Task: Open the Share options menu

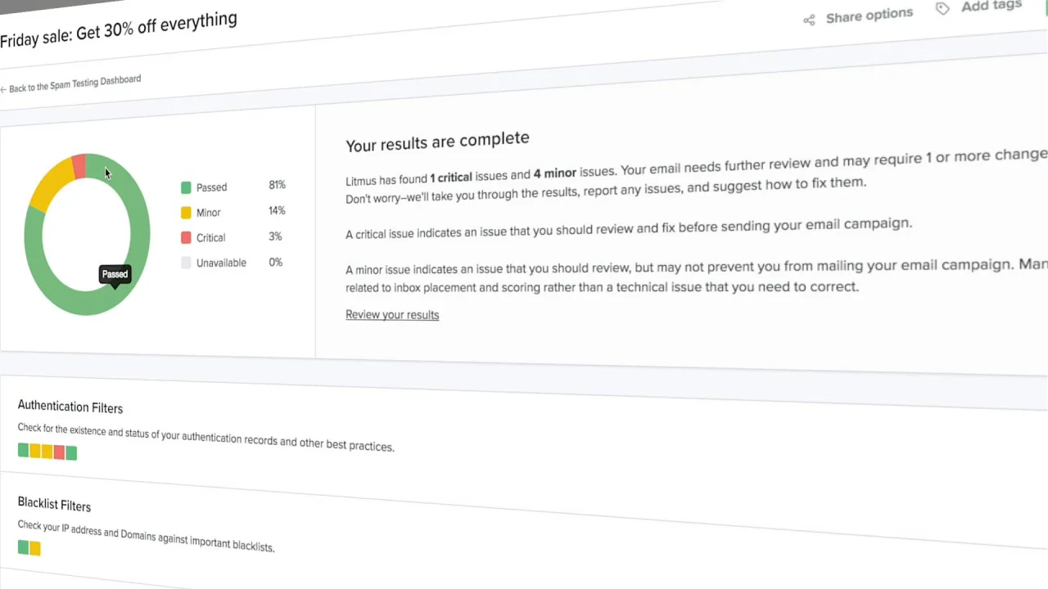Action: click(868, 16)
